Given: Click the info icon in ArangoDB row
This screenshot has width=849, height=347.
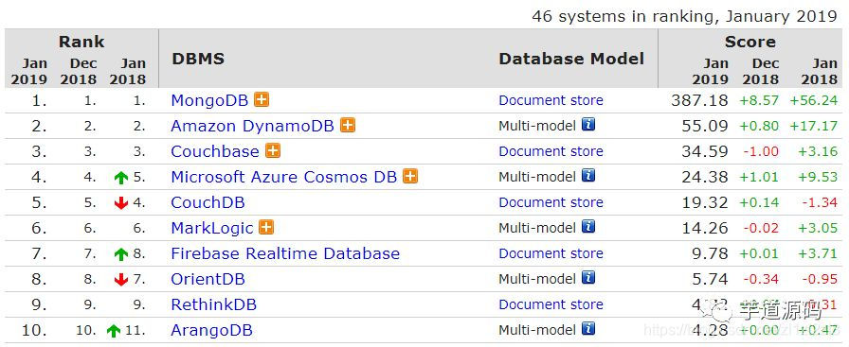Looking at the screenshot, I should pyautogui.click(x=588, y=329).
